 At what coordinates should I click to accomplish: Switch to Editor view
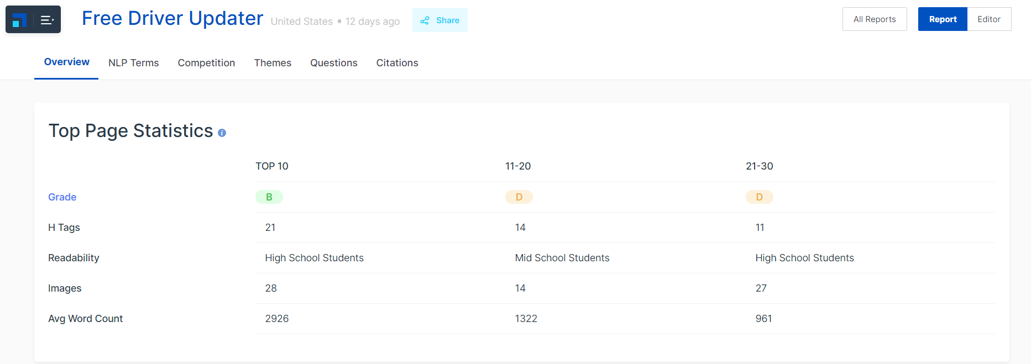[989, 19]
